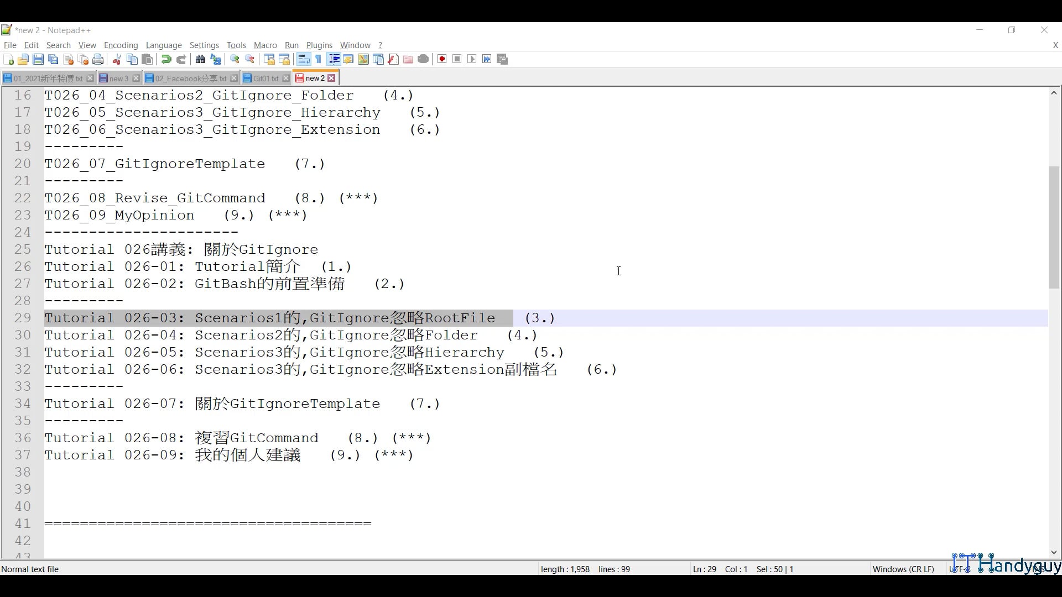Zoom in using the magnifier icon
The height and width of the screenshot is (597, 1062).
(235, 59)
